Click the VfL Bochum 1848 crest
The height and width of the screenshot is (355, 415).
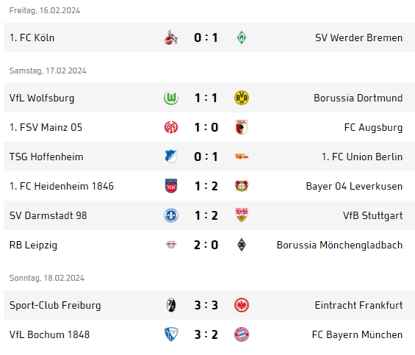click(x=171, y=334)
